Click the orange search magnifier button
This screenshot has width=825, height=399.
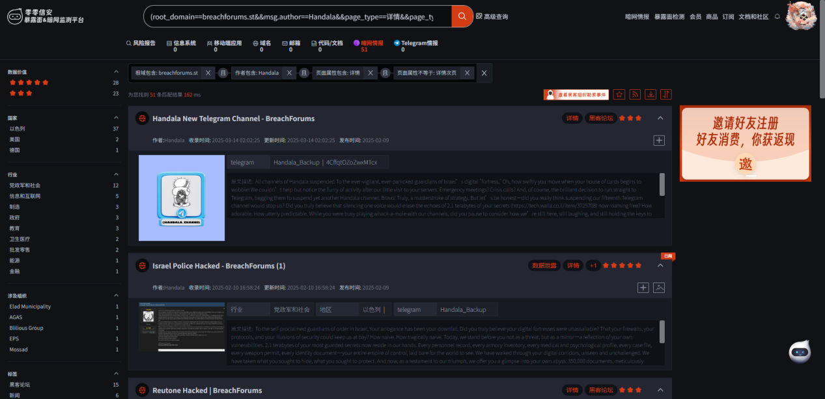(462, 16)
